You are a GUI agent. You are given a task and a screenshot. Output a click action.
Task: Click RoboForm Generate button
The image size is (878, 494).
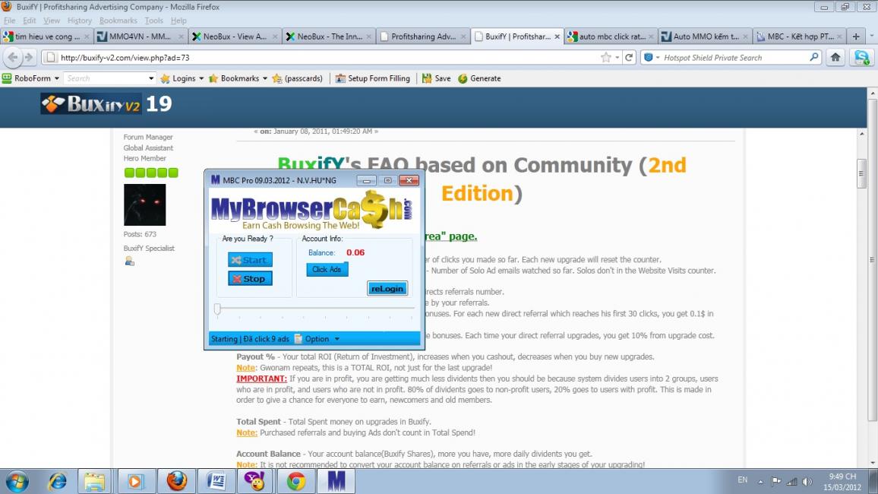pos(479,78)
